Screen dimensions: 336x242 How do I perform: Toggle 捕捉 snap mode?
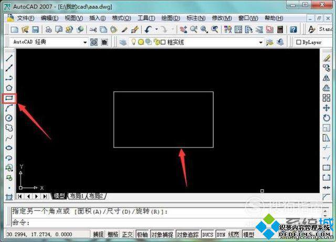click(98, 234)
